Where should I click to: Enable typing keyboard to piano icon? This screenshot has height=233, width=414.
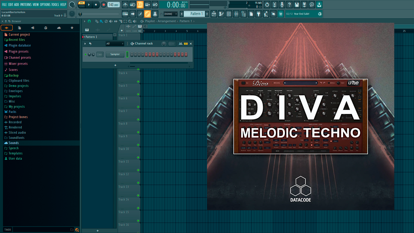tap(125, 14)
